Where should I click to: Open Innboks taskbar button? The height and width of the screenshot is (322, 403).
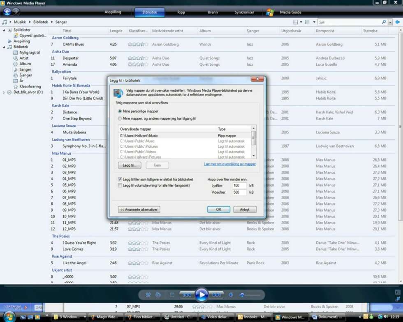coord(252,317)
